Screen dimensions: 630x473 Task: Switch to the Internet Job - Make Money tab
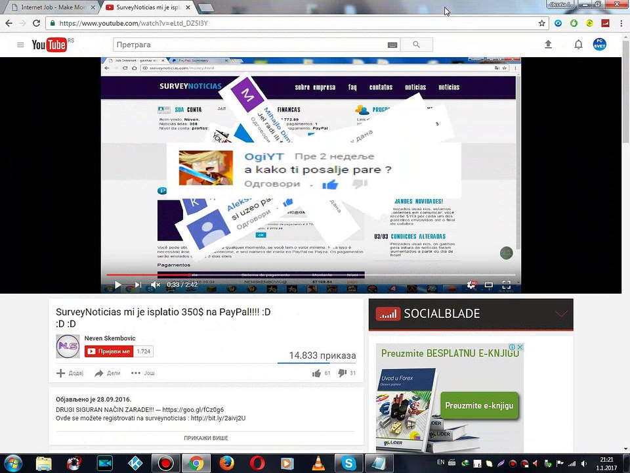tap(53, 7)
